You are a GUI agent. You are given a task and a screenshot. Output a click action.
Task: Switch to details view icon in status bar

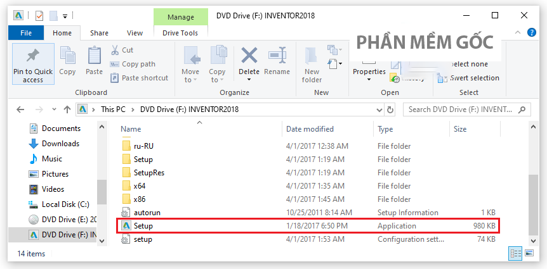click(x=515, y=253)
